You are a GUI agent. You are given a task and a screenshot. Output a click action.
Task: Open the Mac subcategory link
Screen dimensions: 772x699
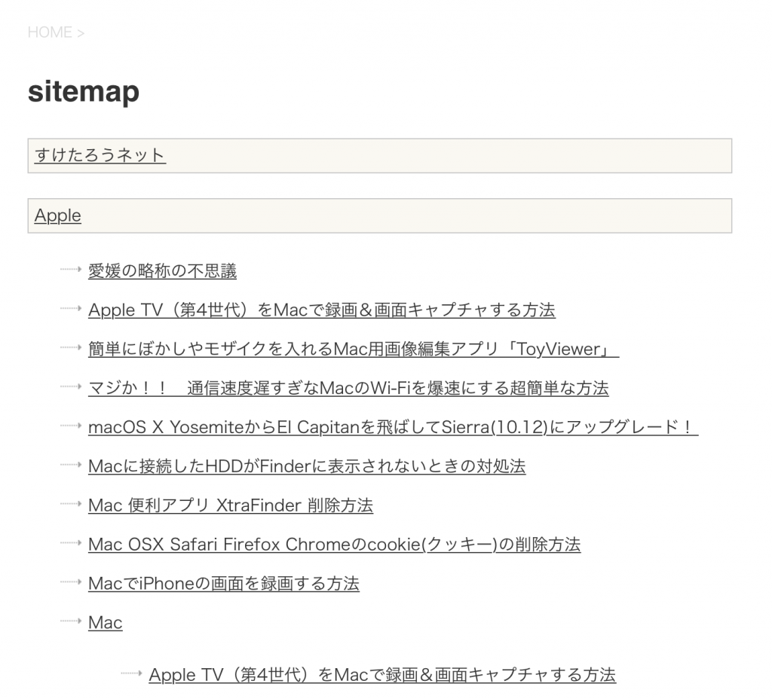point(105,624)
